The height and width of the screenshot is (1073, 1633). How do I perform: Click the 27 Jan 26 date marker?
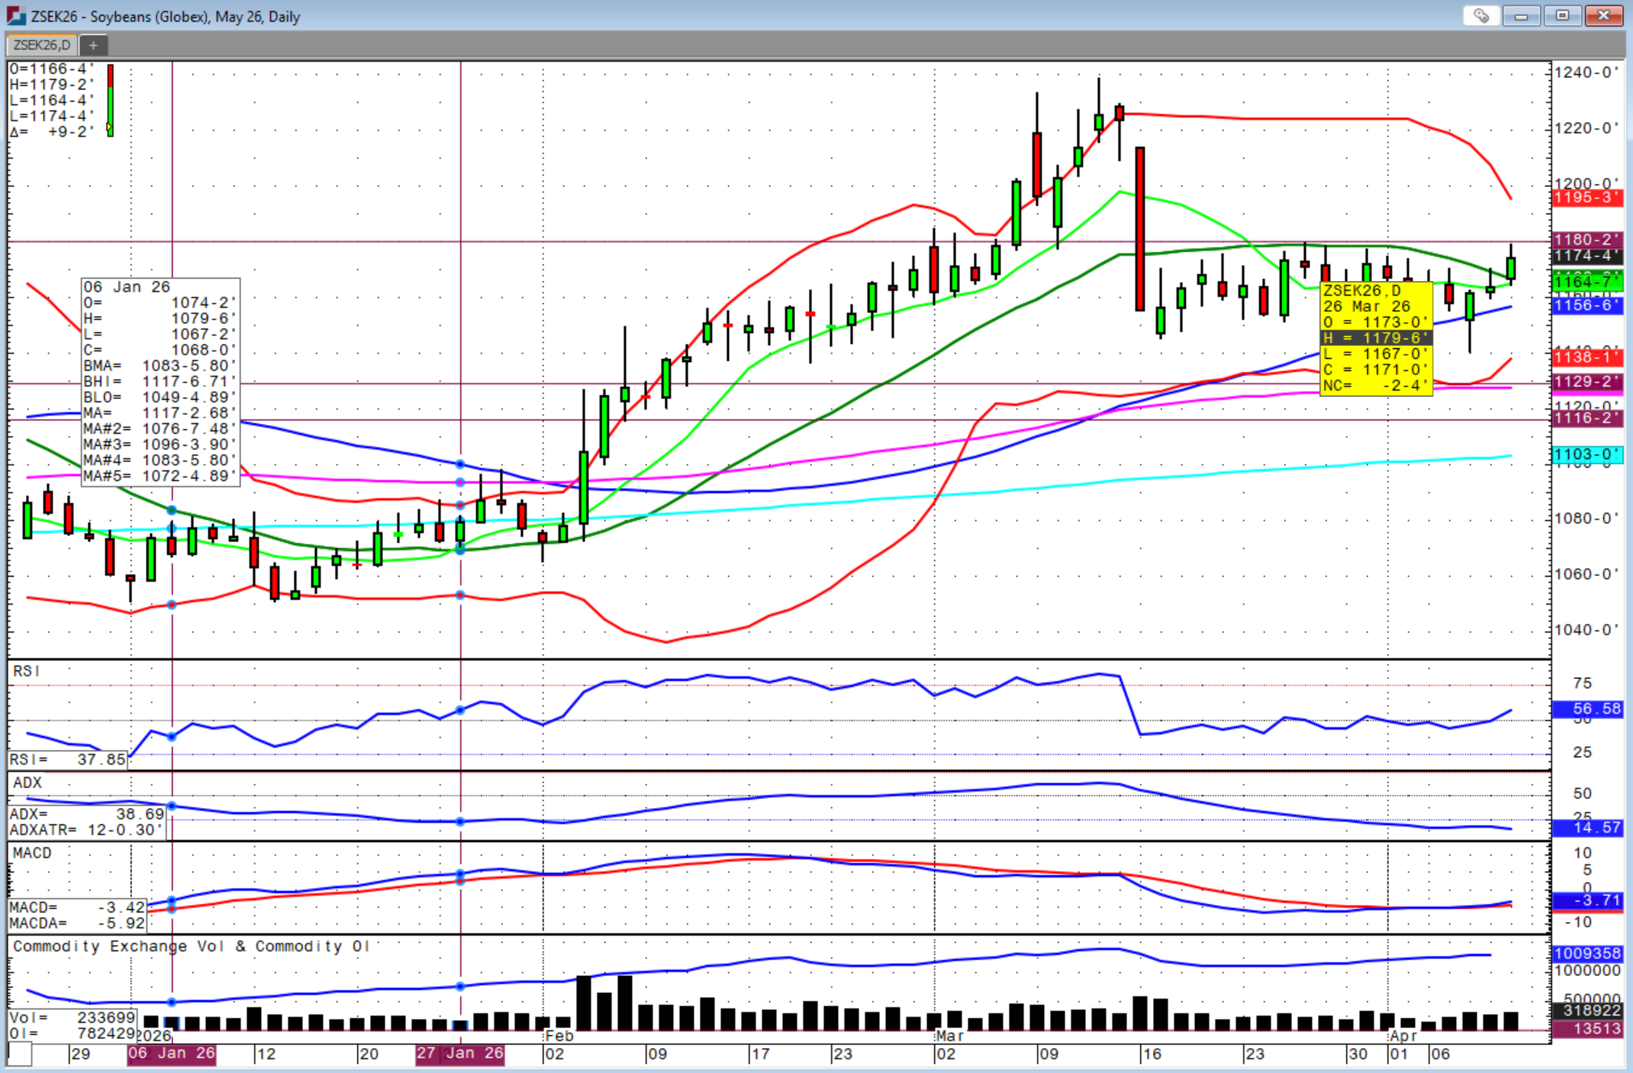(x=460, y=1054)
